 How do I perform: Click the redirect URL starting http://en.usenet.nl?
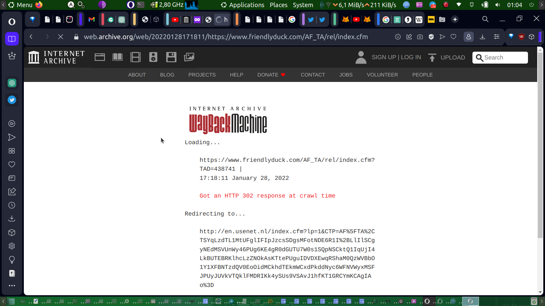[x=287, y=258]
